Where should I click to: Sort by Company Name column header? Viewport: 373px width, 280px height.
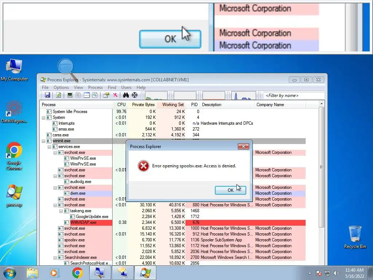pyautogui.click(x=280, y=105)
